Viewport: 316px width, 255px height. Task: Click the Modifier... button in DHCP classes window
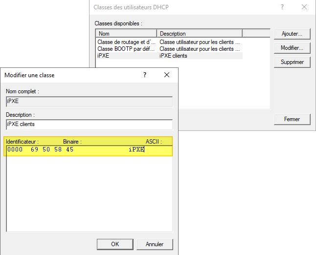coord(292,48)
